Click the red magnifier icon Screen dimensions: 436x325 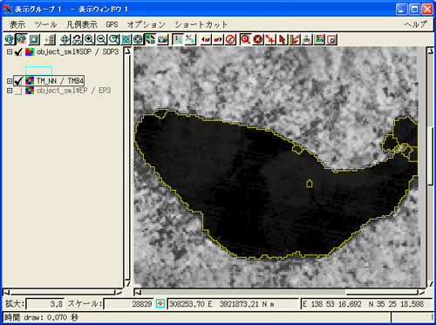[x=246, y=39]
